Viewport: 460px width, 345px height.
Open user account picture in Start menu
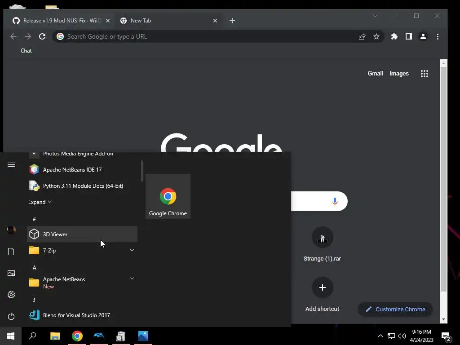11,230
